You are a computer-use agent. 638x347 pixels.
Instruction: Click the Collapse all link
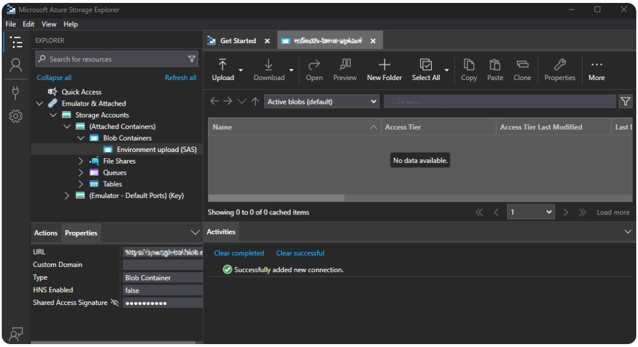coord(54,78)
